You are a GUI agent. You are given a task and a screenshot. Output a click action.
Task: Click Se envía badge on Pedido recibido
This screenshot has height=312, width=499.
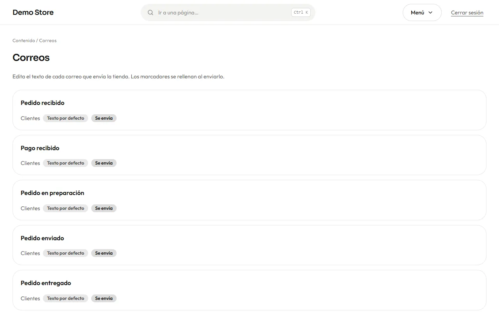104,118
